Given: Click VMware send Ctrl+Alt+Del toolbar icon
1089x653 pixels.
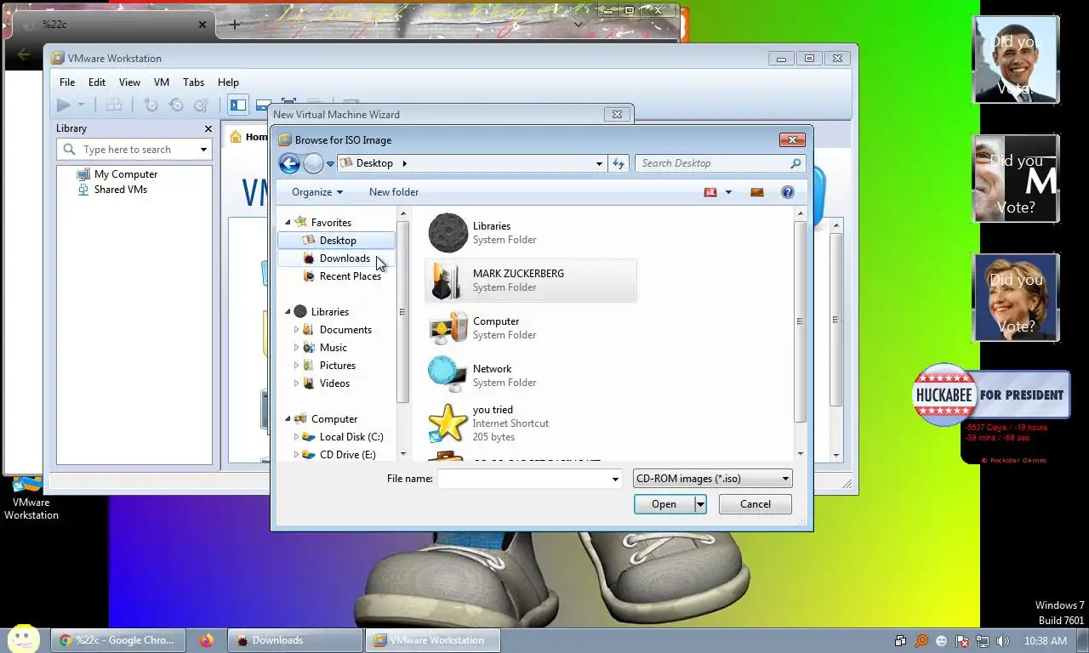Looking at the screenshot, I should [113, 105].
